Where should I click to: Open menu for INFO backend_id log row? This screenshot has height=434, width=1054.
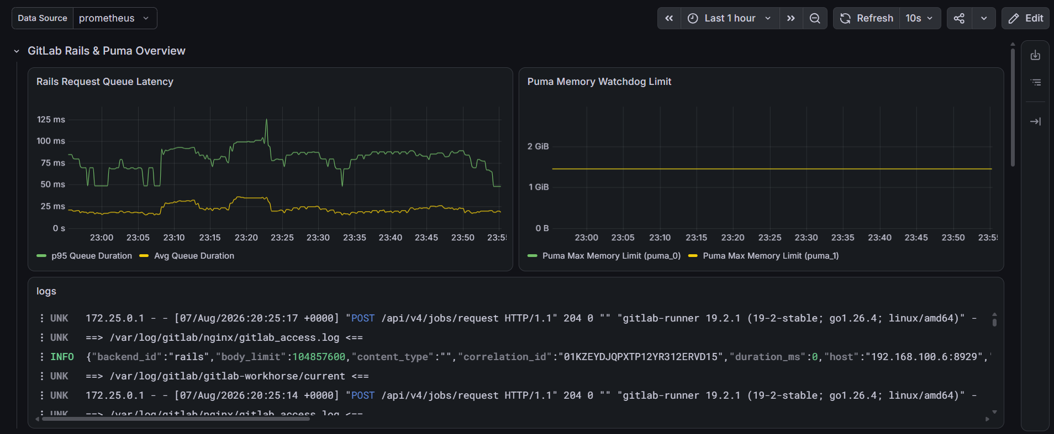42,357
